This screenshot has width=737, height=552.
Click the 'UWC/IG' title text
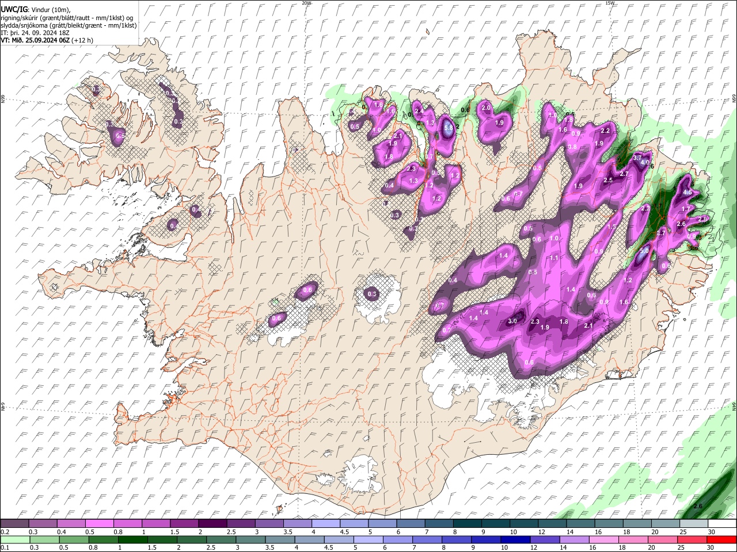pyautogui.click(x=14, y=9)
